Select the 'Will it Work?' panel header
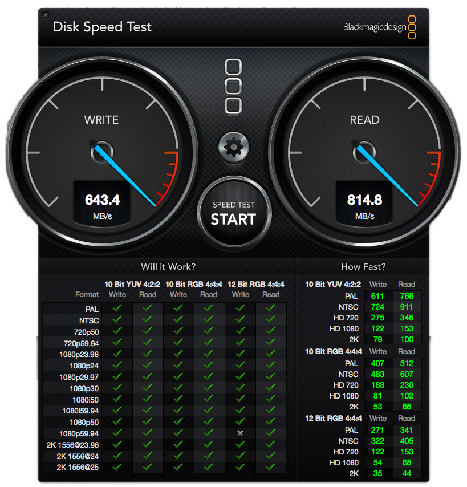The width and height of the screenshot is (467, 487). pos(168,267)
